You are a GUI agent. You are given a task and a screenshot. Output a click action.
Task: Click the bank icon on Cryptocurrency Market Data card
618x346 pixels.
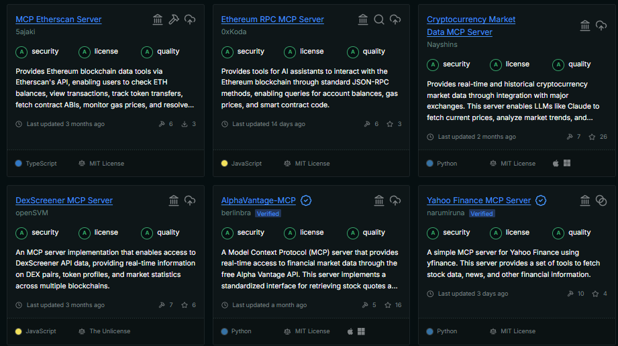pyautogui.click(x=585, y=25)
